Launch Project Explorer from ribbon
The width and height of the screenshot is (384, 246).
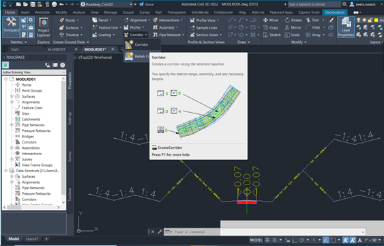click(44, 27)
